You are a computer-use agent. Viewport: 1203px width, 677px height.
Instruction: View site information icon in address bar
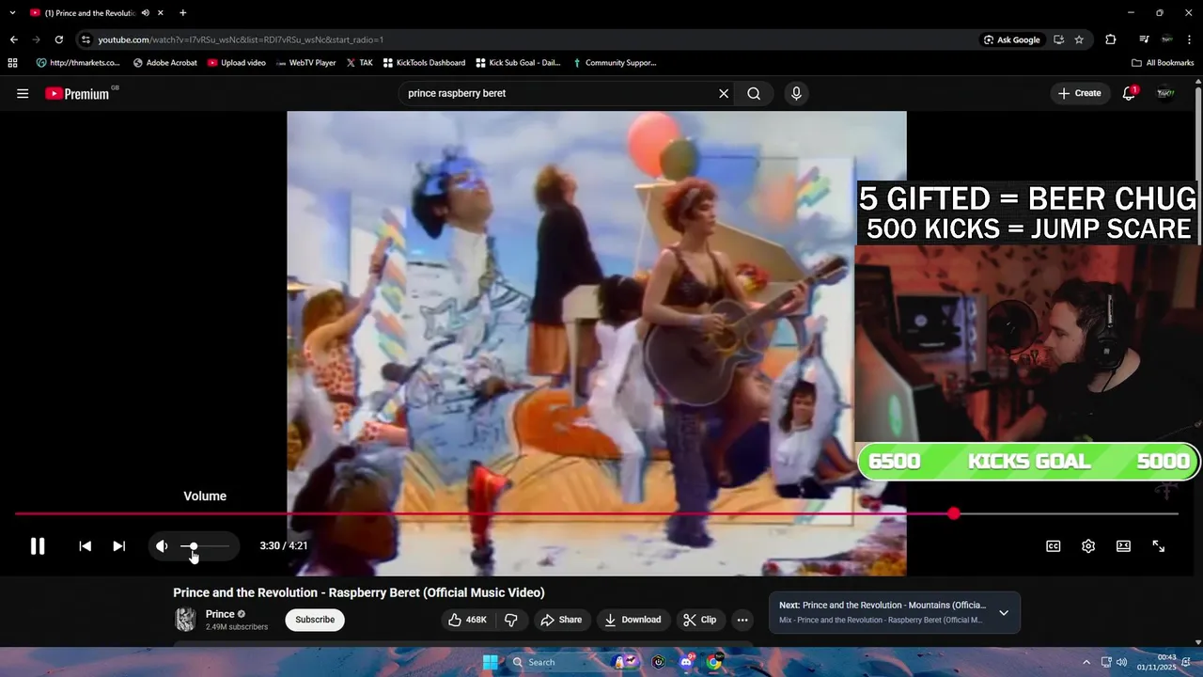pyautogui.click(x=86, y=39)
